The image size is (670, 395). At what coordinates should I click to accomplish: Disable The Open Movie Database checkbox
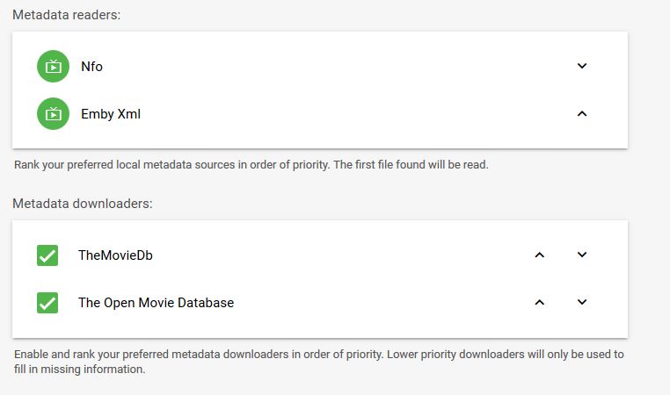click(47, 303)
